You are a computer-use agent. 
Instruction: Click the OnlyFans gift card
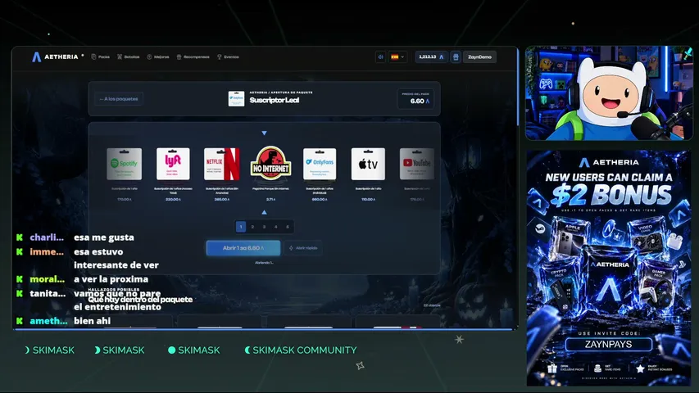pyautogui.click(x=320, y=164)
